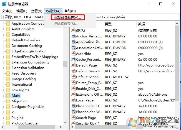
Task: Expand the Plugins tree node
Action: click(x=3, y=118)
